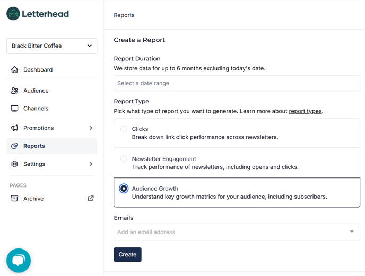
Task: Choose the Audience Growth radio button
Action: [124, 189]
